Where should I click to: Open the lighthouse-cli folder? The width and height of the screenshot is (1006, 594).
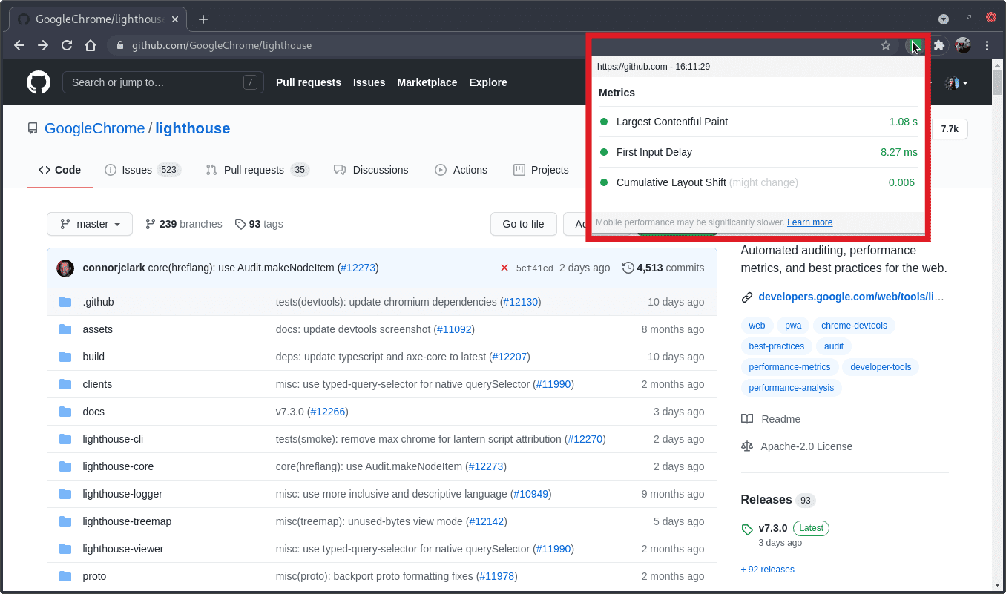point(113,439)
